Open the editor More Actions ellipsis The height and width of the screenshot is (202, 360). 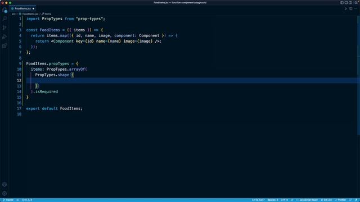coord(355,9)
